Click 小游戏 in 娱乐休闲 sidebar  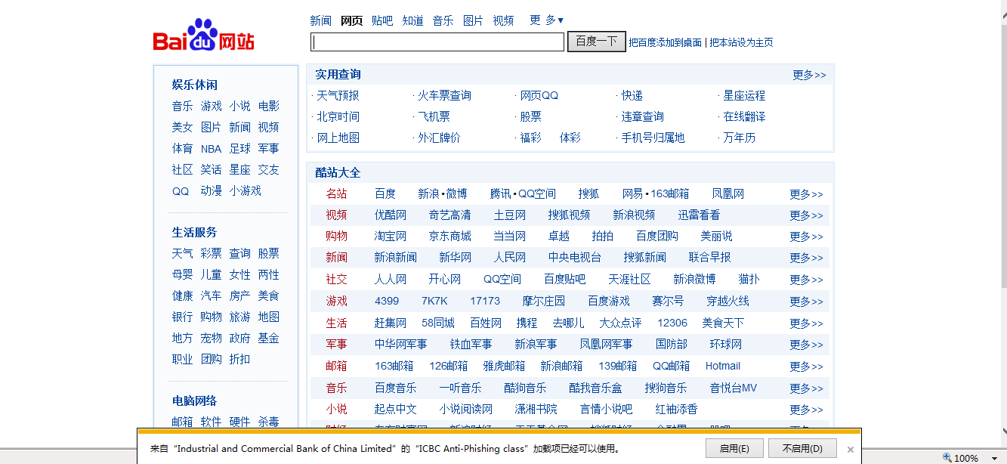click(x=246, y=191)
